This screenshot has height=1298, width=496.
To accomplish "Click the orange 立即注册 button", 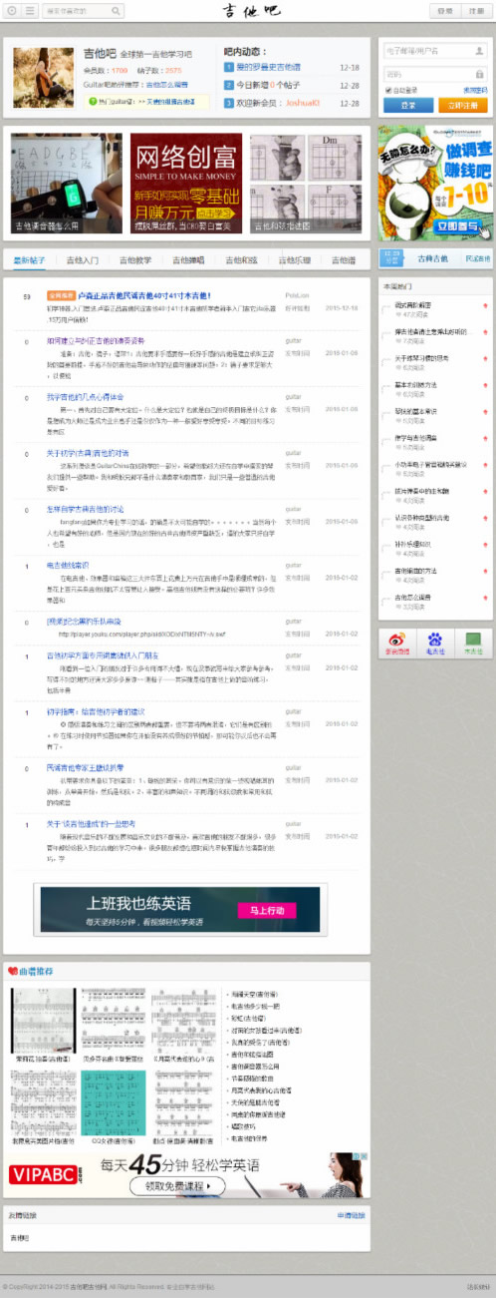I will point(462,105).
